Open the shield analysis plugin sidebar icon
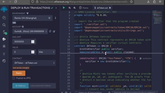165x93 pixels. pyautogui.click(x=4, y=54)
